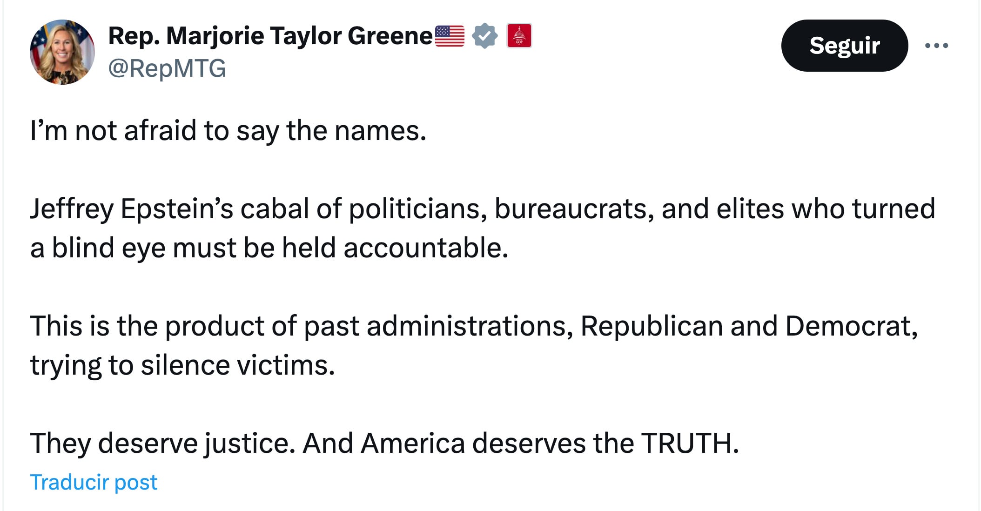Click the phrase "And America deserves the"
Viewport: 981px width, 511px height.
[x=468, y=443]
